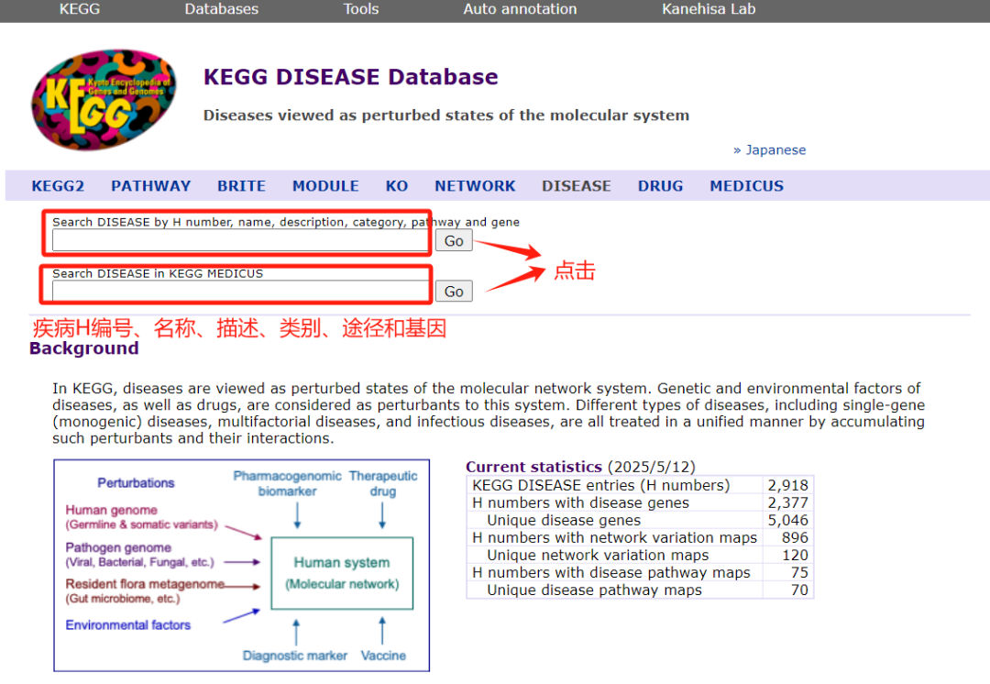Click the Human system box in diagram

(342, 573)
